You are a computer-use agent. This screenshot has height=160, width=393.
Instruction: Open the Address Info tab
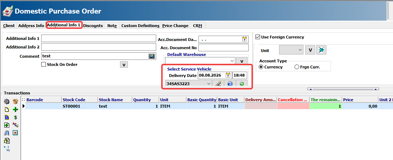click(x=31, y=26)
